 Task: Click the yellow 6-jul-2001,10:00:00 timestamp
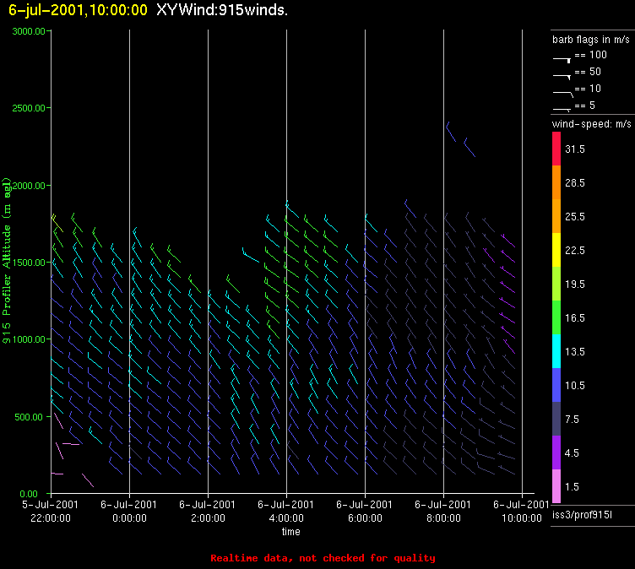(x=79, y=10)
